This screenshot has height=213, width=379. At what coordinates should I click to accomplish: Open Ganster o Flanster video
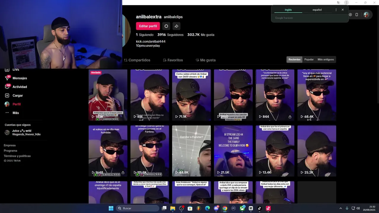(191, 151)
